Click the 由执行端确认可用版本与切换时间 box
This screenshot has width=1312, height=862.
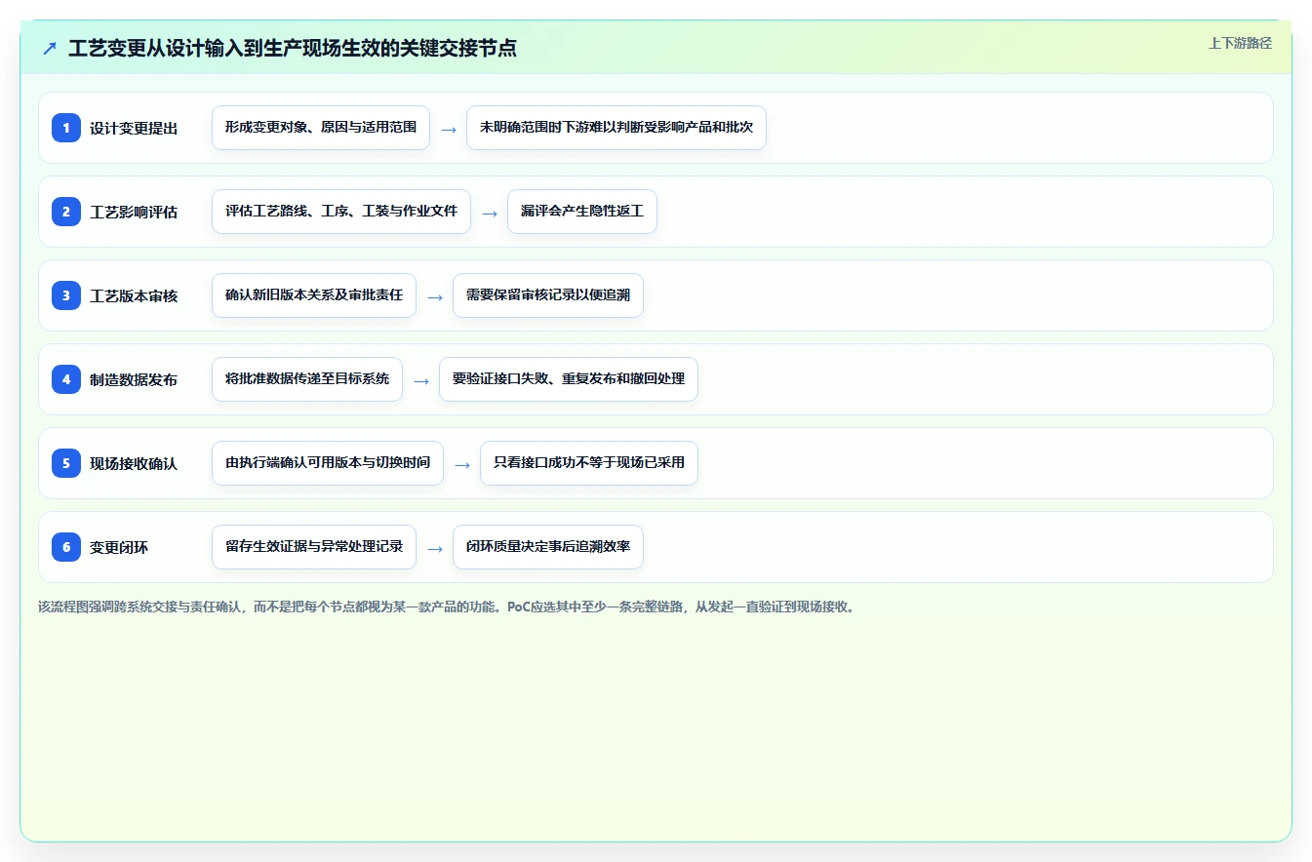click(x=328, y=463)
